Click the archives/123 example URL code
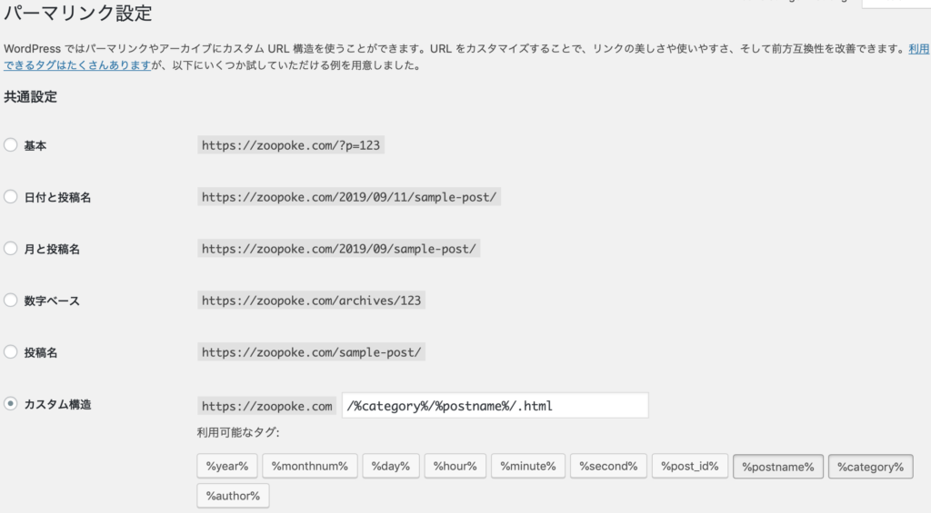The height and width of the screenshot is (513, 931). point(311,301)
